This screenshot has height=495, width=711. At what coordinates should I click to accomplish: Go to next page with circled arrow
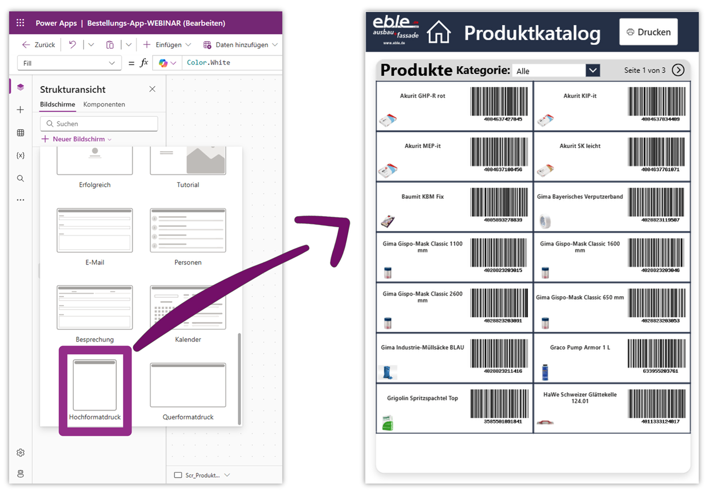[x=678, y=70]
